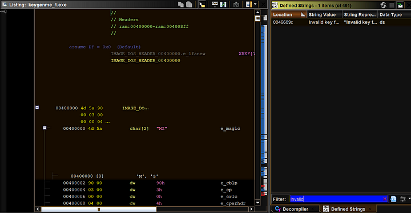Open the Diff View icon in Listing

point(223,5)
